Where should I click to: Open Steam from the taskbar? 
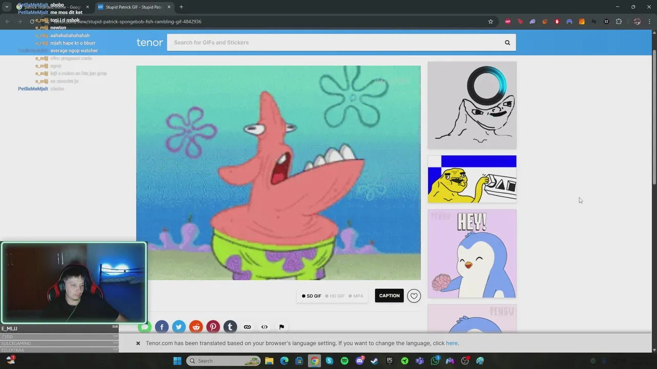375,361
